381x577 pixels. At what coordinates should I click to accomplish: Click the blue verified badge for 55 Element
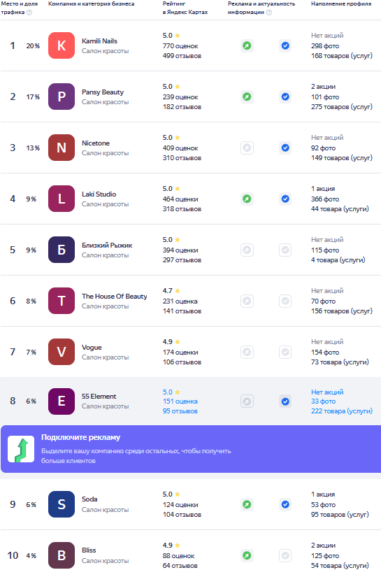(x=285, y=401)
